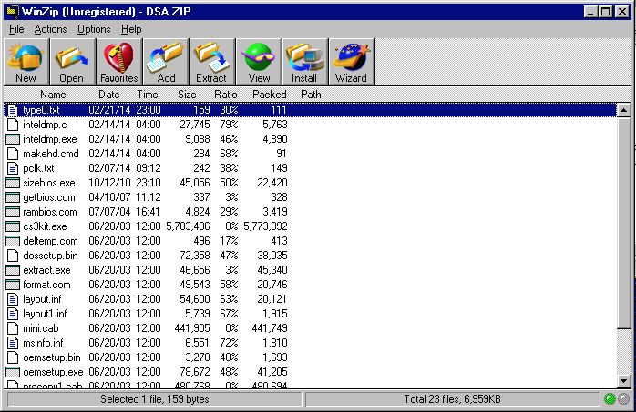Image resolution: width=636 pixels, height=412 pixels.
Task: Select the file name inteldmp.c
Action: pyautogui.click(x=45, y=125)
